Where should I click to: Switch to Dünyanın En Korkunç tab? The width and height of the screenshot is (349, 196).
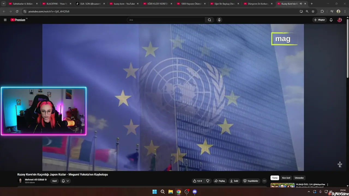(258, 4)
